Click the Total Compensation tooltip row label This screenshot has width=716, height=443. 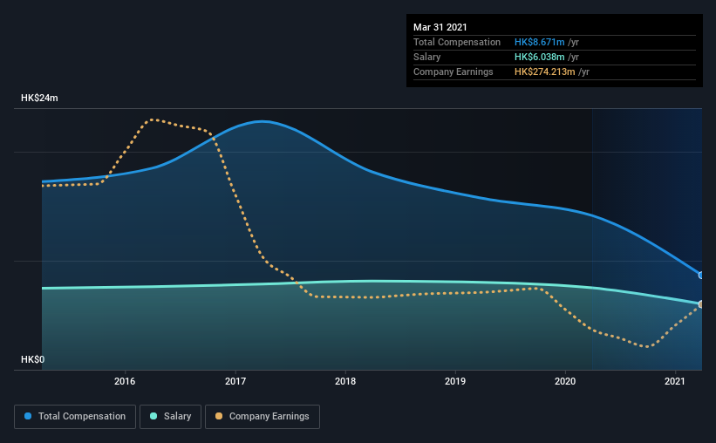click(457, 42)
